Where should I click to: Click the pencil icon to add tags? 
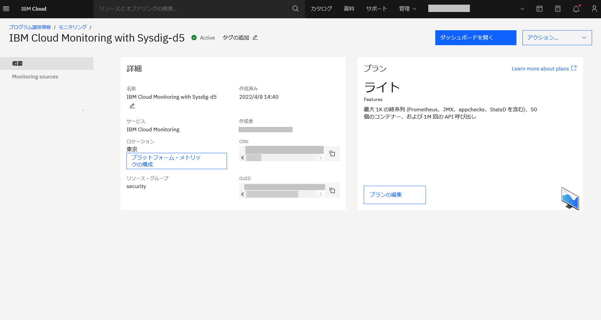coord(255,38)
